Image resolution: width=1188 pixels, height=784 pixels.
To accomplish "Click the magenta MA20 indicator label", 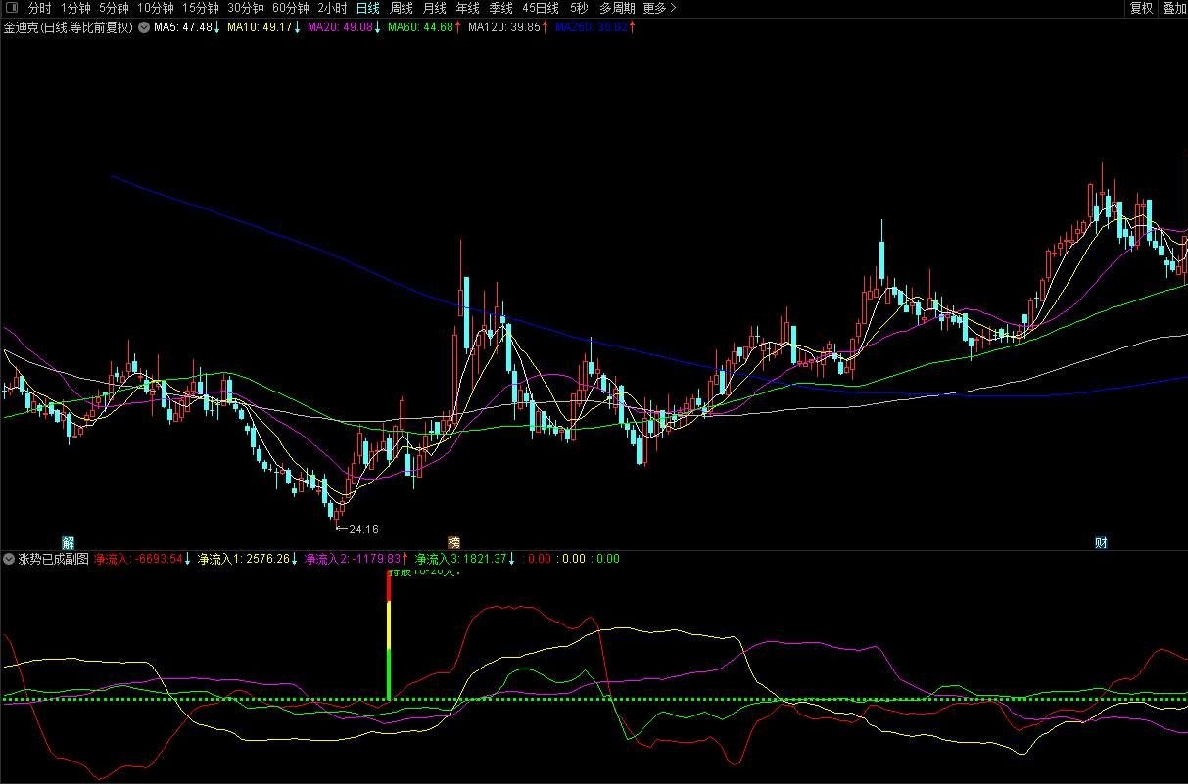I will pyautogui.click(x=340, y=27).
